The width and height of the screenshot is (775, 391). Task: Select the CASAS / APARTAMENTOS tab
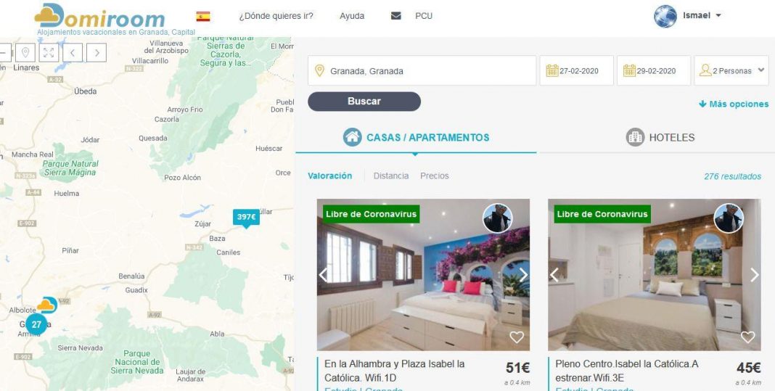[x=417, y=137]
